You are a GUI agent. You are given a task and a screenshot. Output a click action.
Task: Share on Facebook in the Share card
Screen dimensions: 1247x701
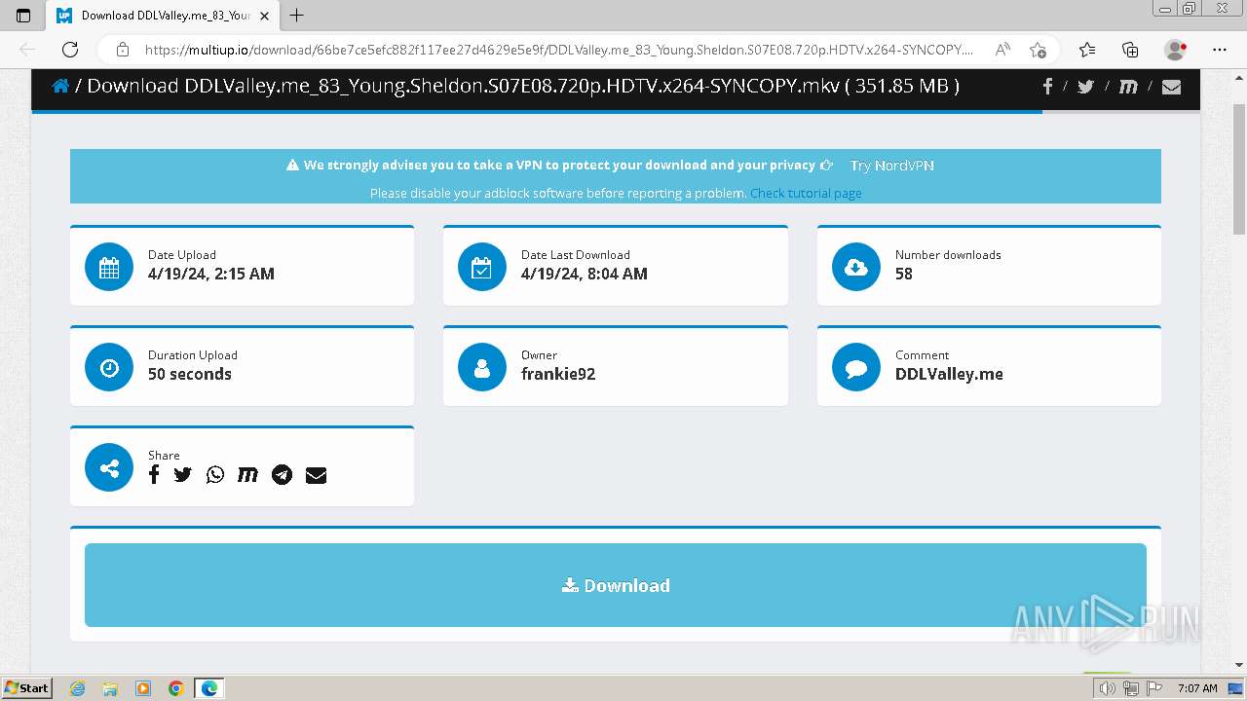154,475
